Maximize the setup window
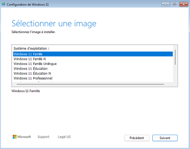Image resolution: width=190 pixels, height=149 pixels. click(x=174, y=4)
